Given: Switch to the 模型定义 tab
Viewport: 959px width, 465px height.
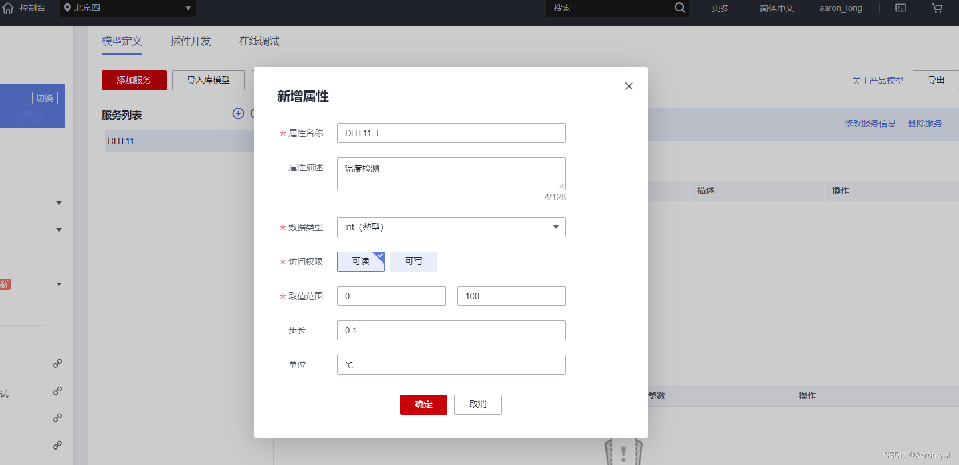Looking at the screenshot, I should (122, 41).
